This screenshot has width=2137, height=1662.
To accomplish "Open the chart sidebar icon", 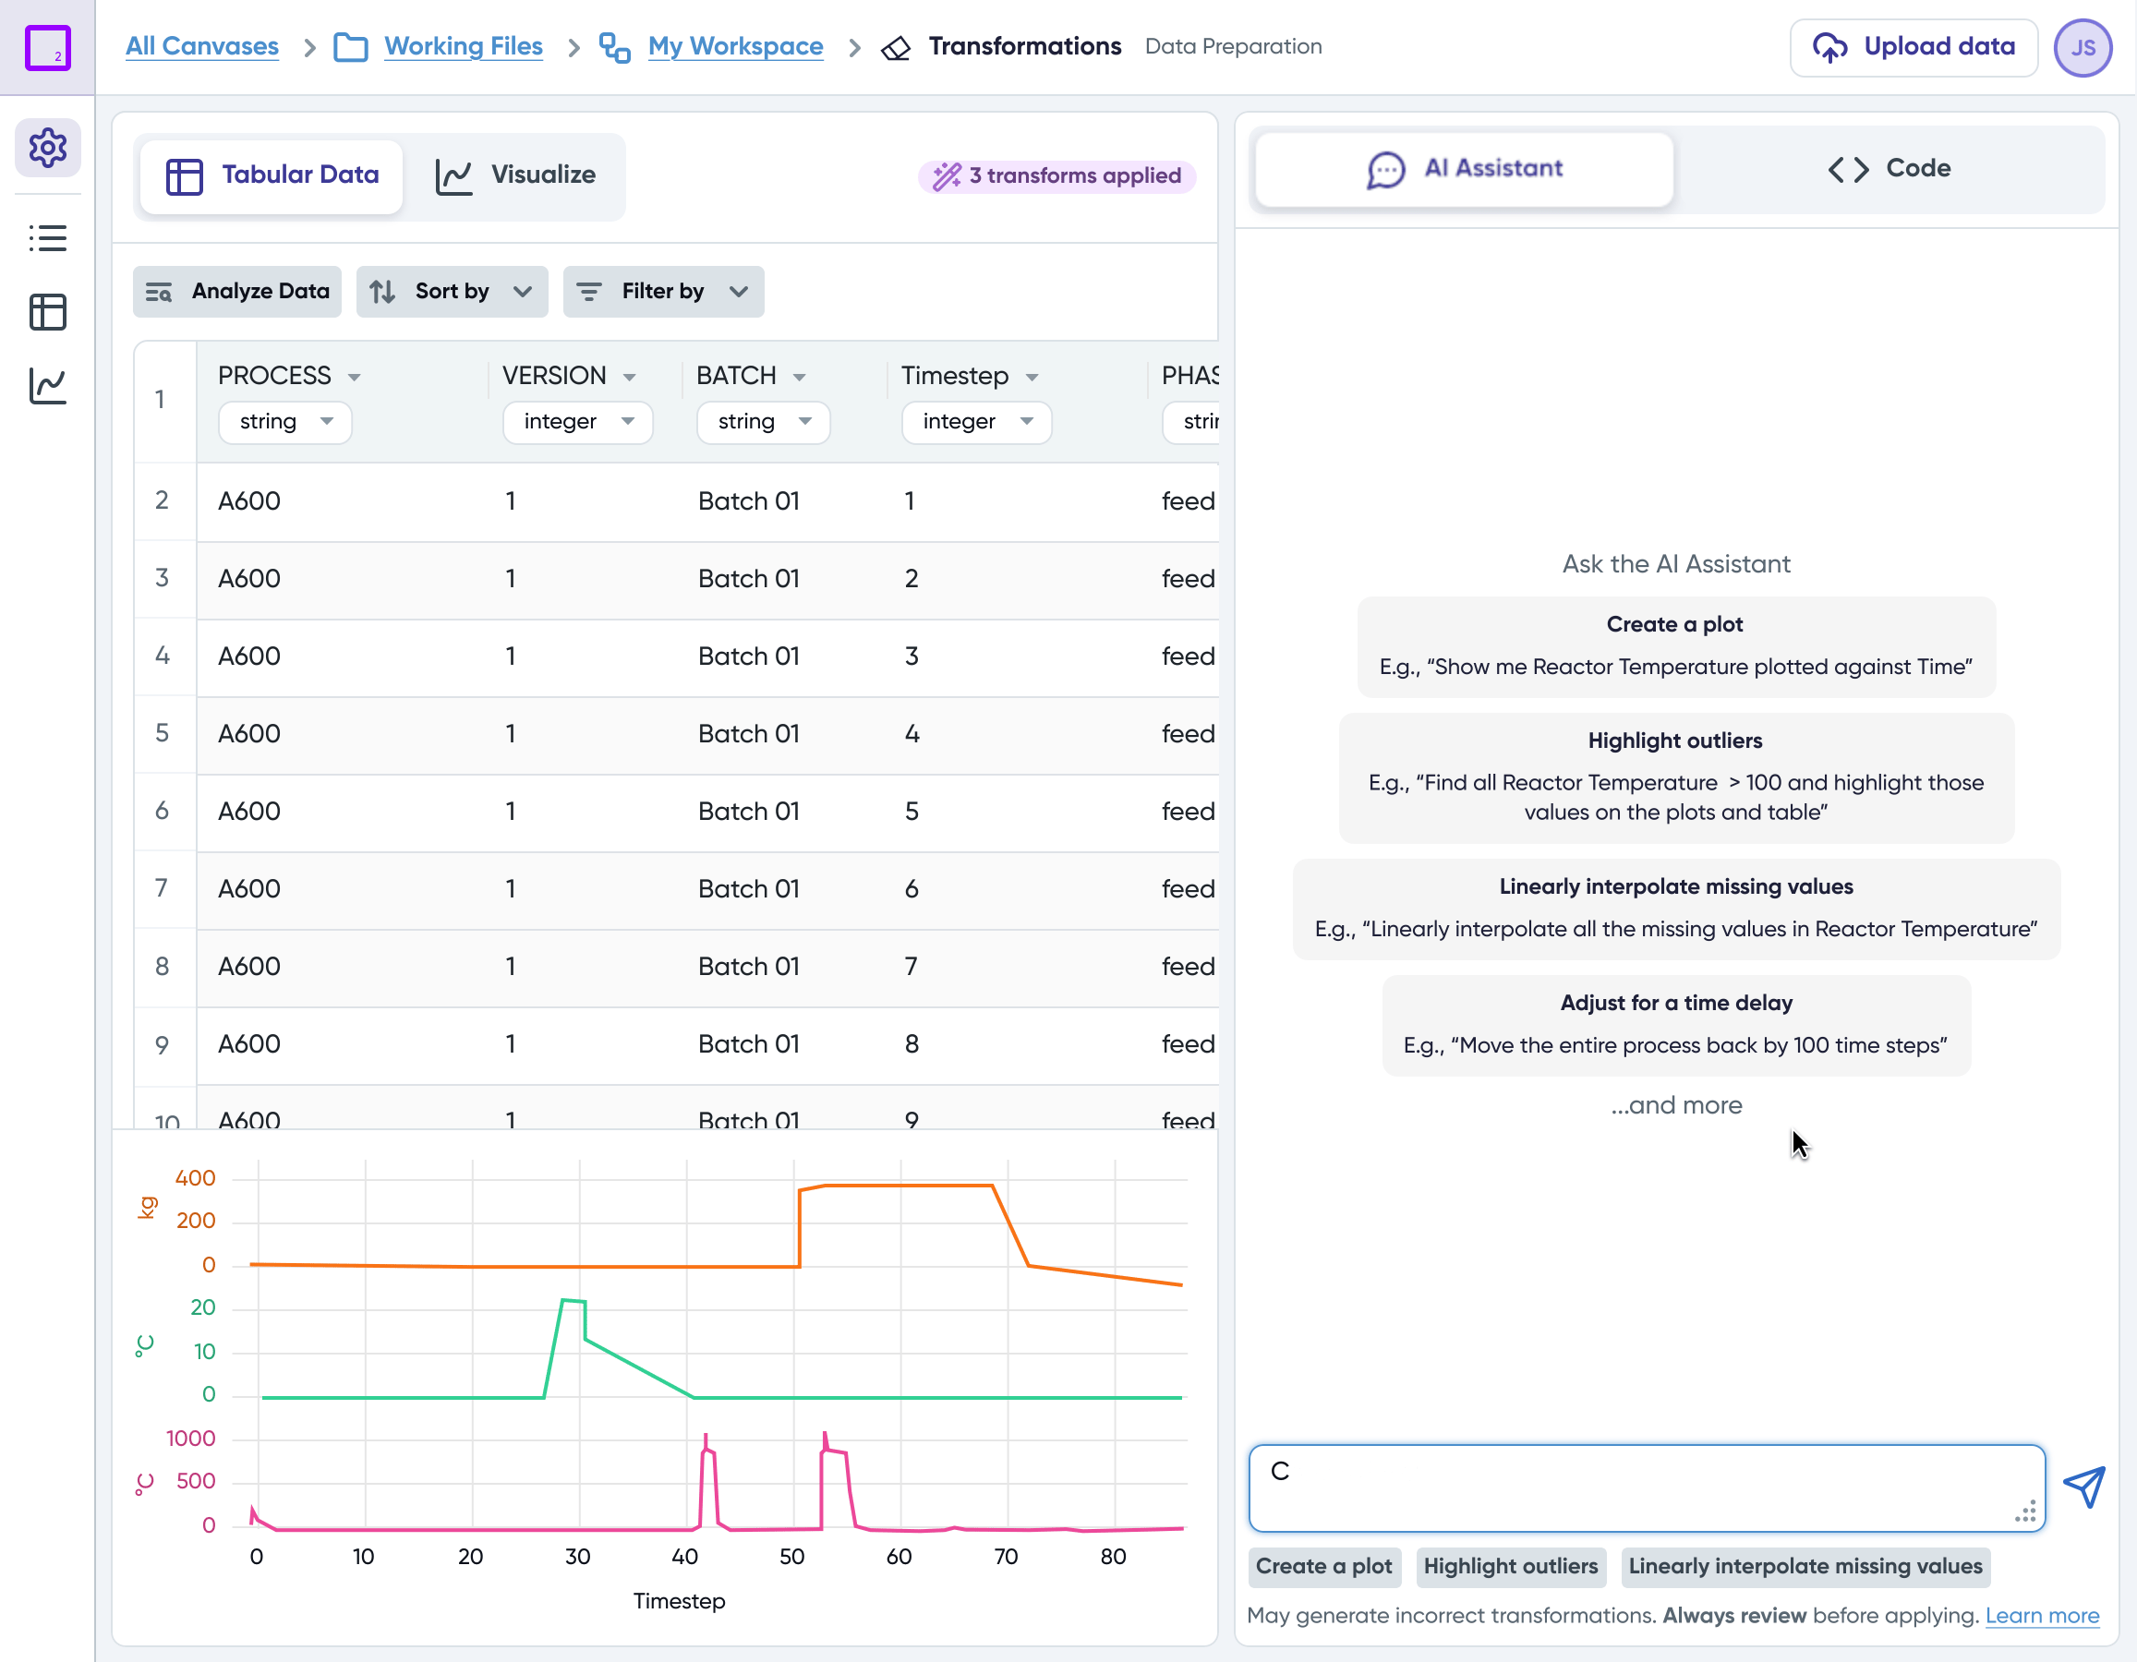I will point(47,386).
